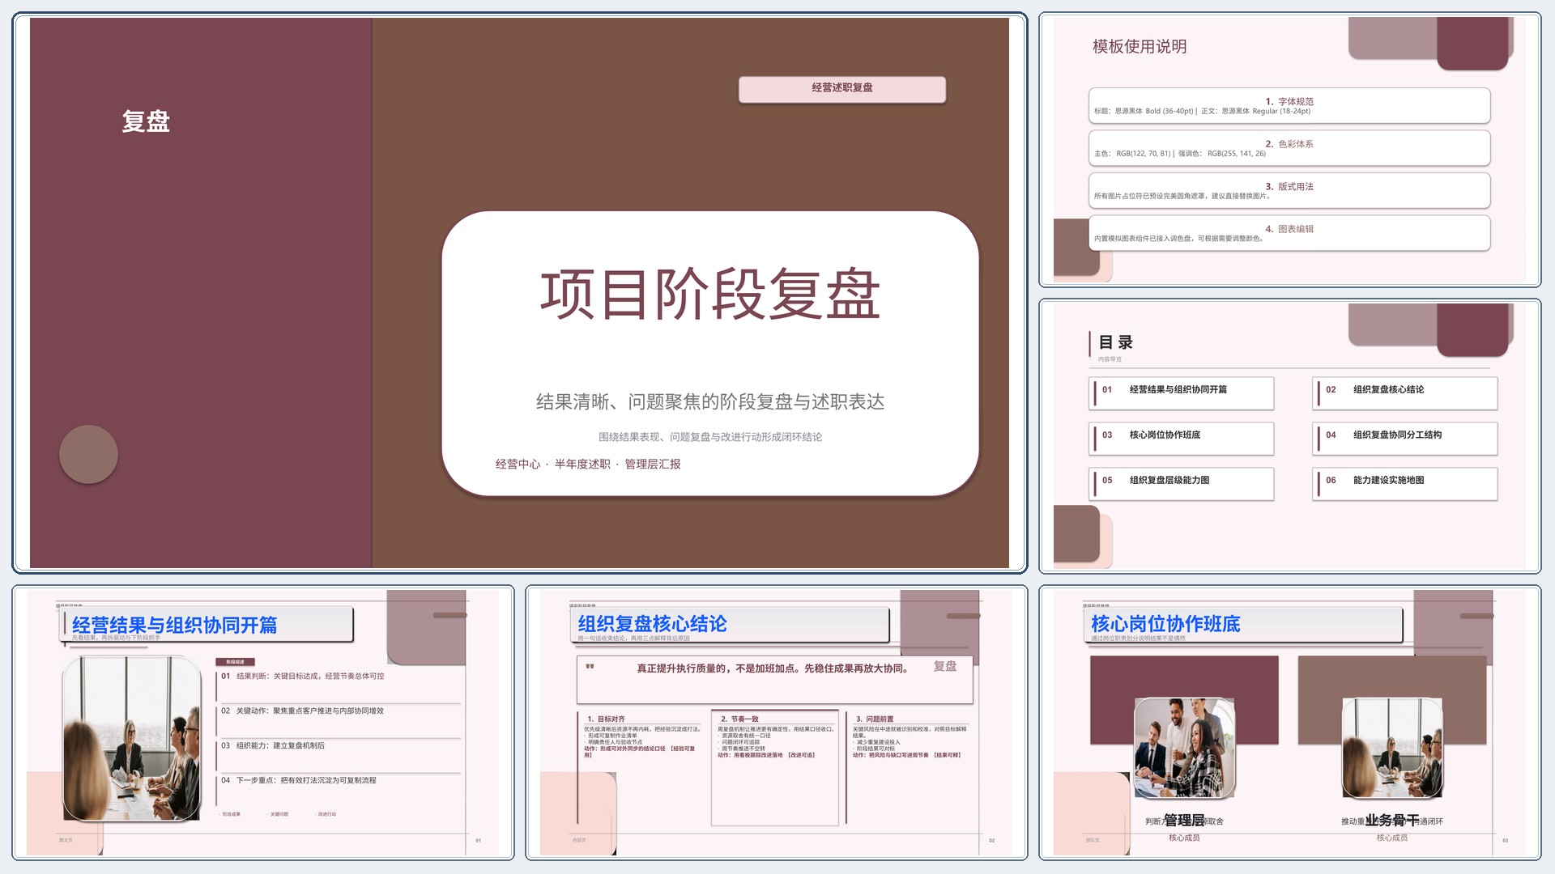Click the 3. 问题前置 column heading
Screen dimensions: 1555x874
tap(875, 719)
